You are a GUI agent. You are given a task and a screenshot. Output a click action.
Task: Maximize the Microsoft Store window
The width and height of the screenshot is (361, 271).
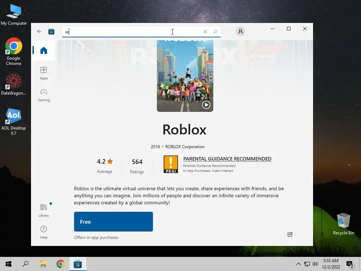click(289, 29)
